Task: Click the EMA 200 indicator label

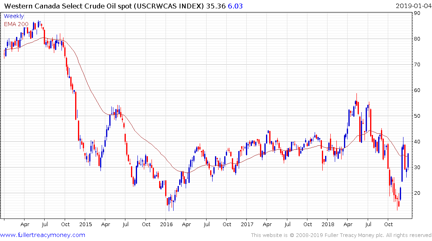Action: 16,24
